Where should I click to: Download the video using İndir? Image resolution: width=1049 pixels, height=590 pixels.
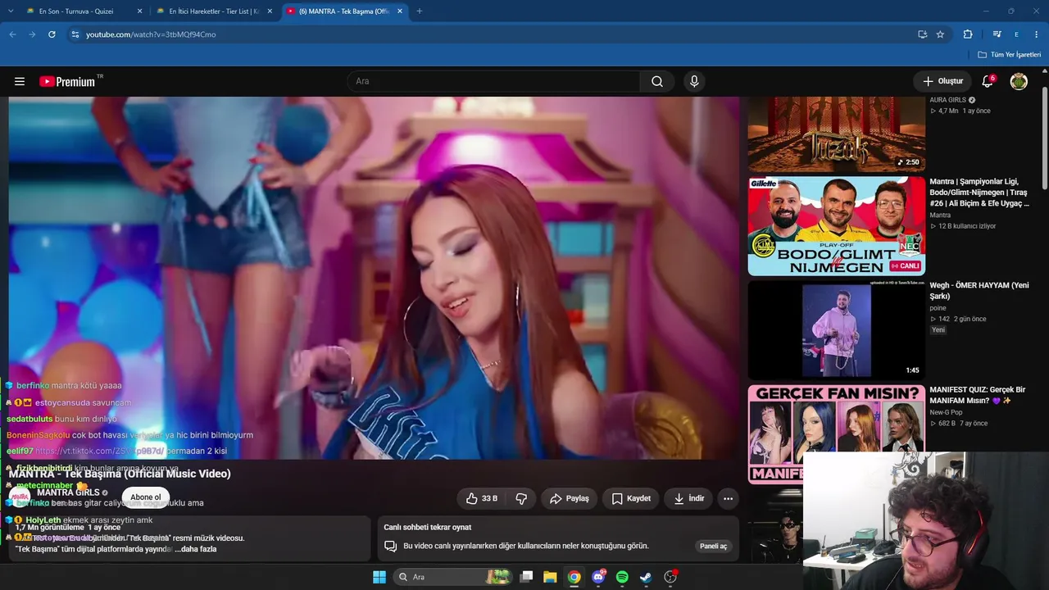pyautogui.click(x=689, y=498)
